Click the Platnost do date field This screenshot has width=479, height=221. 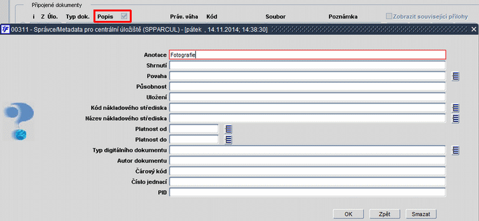(194, 140)
